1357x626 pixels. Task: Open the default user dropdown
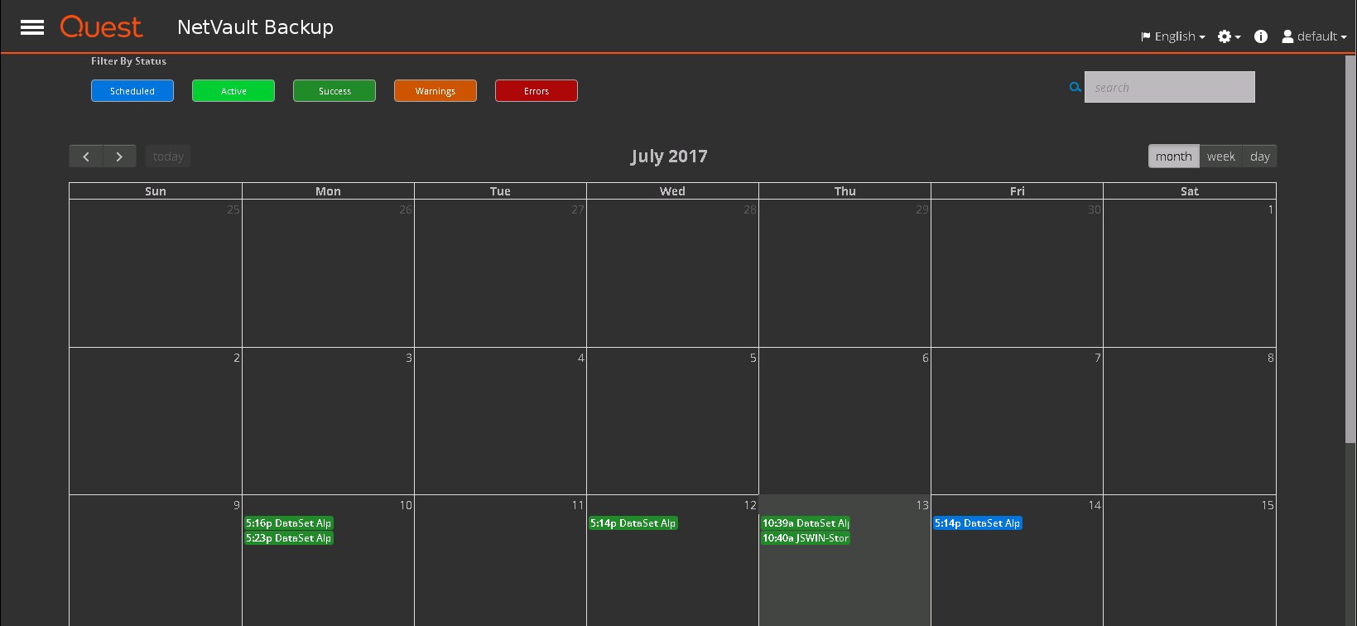1314,36
